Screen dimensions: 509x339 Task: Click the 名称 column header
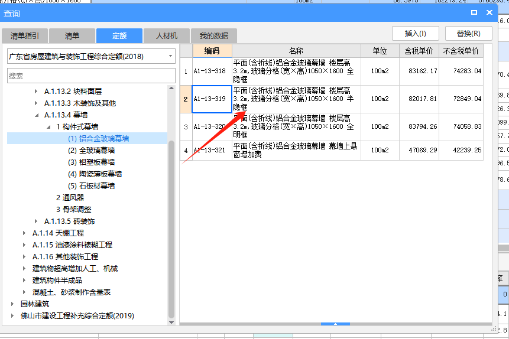click(296, 51)
